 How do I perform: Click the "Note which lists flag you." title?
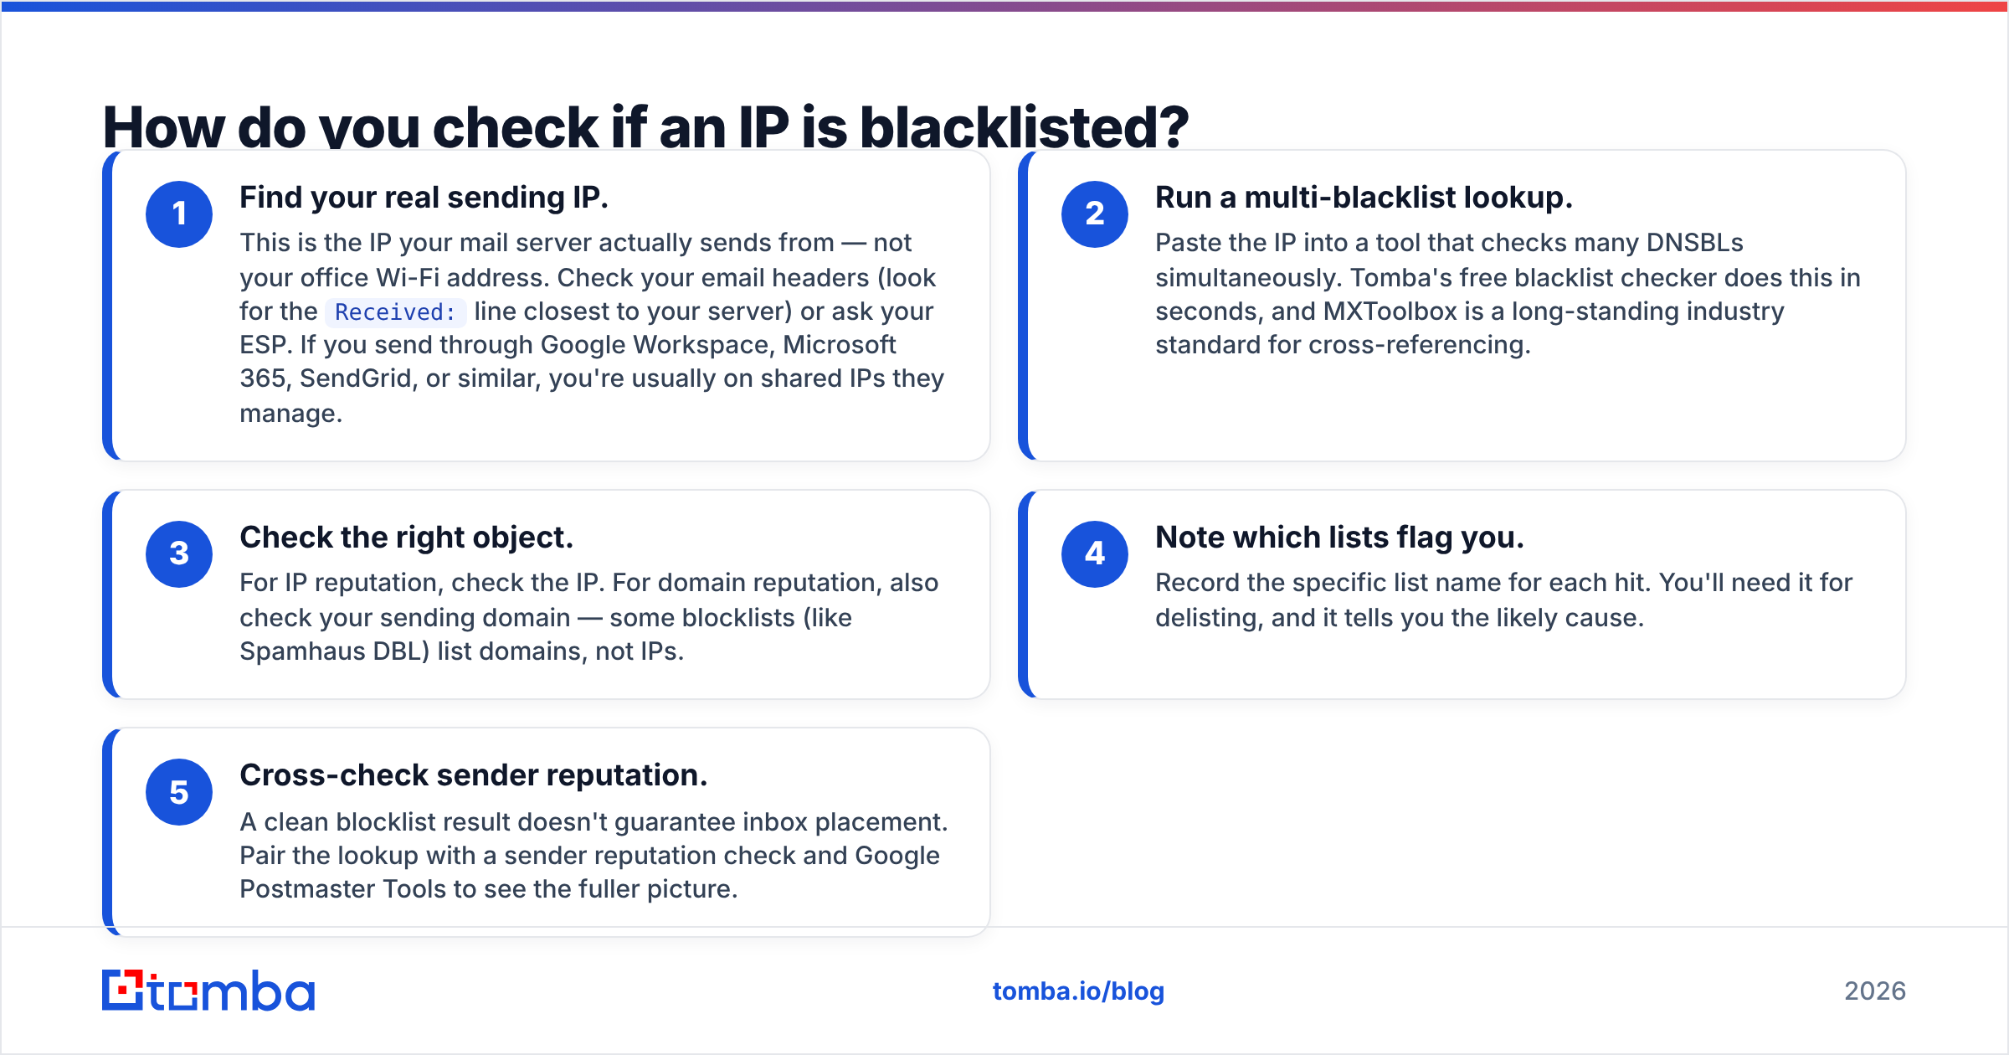(1339, 538)
